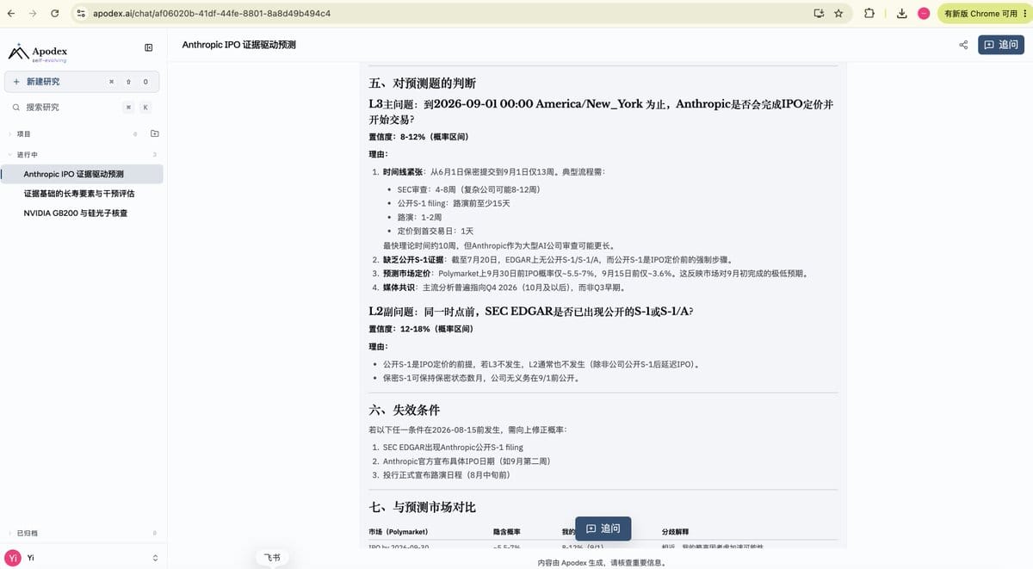Click 分歧解释 table header
The height and width of the screenshot is (569, 1033).
pyautogui.click(x=675, y=532)
